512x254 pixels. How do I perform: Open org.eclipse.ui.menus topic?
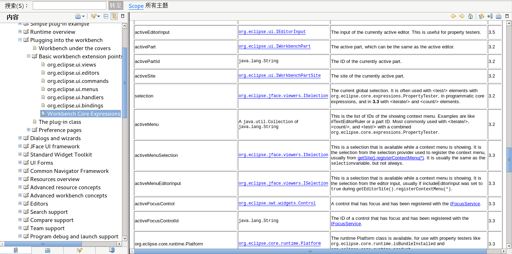point(73,89)
